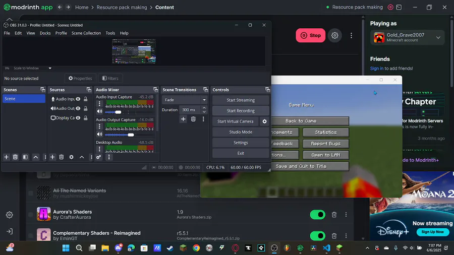Mute Audio Input Capture speaker icon
The image size is (454, 255).
click(x=99, y=111)
